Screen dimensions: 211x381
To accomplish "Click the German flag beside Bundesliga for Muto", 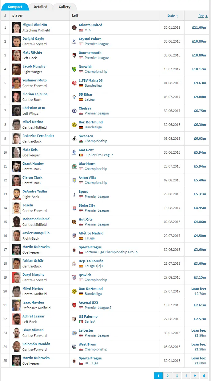I will (x=81, y=86).
